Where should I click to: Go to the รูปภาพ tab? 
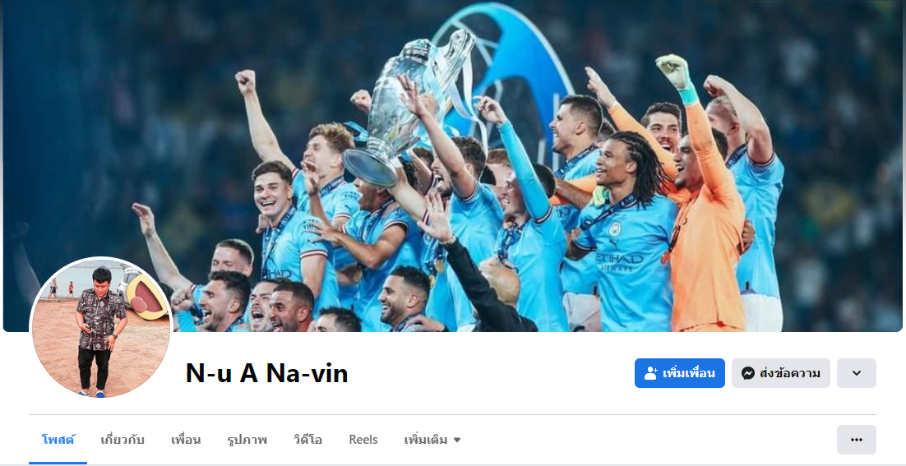click(247, 440)
